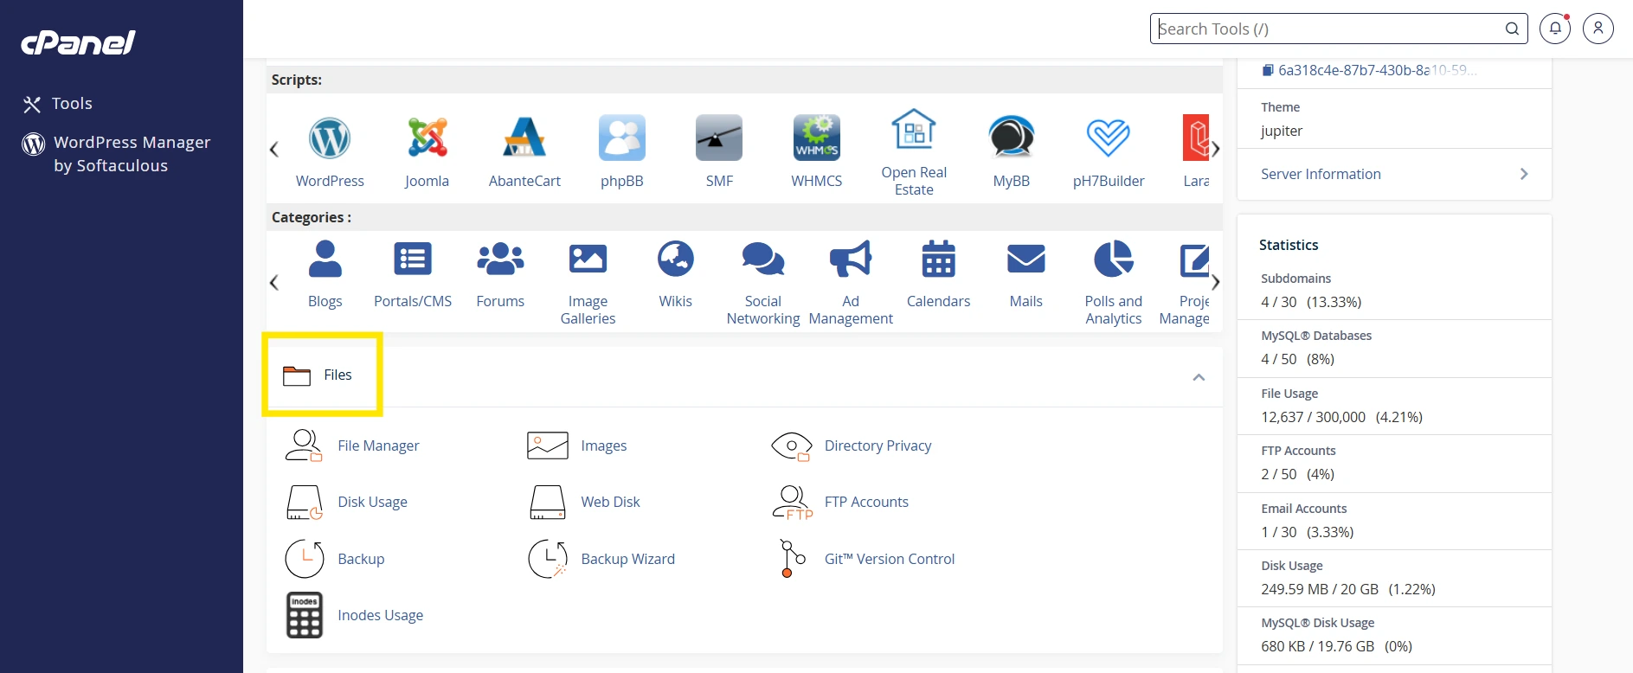This screenshot has width=1633, height=673.
Task: Click the cPanel logo
Action: (79, 42)
